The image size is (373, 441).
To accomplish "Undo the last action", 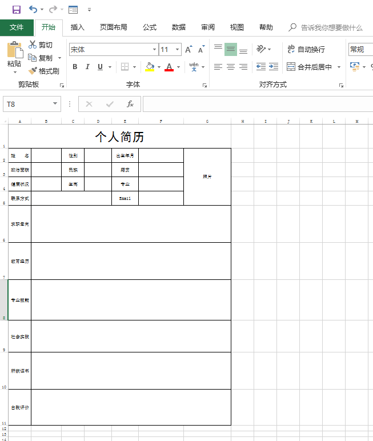I will pos(33,10).
